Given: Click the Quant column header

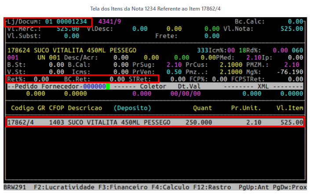Looking at the screenshot, I should pyautogui.click(x=202, y=108).
